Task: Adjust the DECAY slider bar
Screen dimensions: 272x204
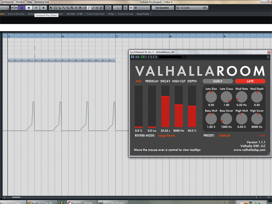Action: pyautogui.click(x=165, y=106)
